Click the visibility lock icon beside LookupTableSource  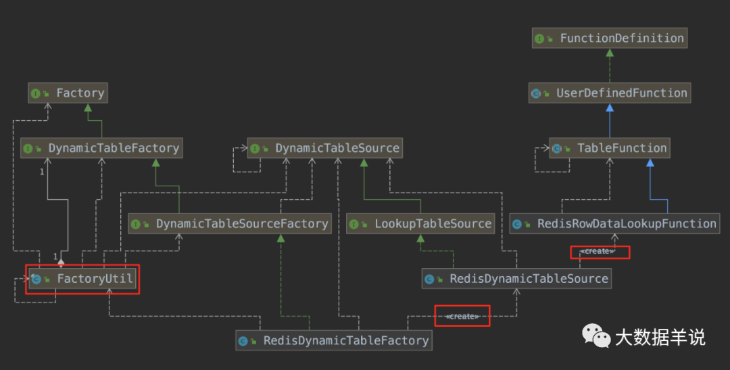[364, 225]
